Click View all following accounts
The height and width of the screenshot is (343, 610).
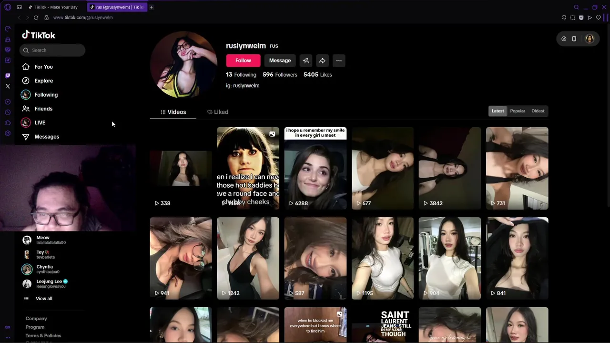(43, 299)
